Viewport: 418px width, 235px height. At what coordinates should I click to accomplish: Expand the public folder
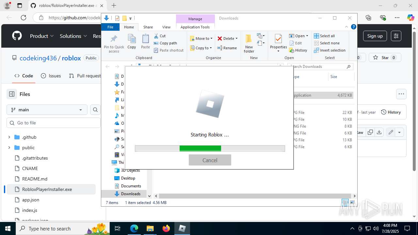click(9, 148)
